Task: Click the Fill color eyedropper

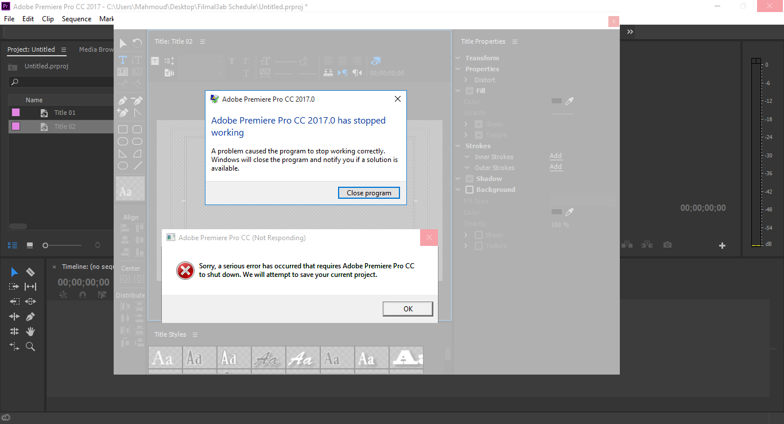Action: [x=569, y=101]
